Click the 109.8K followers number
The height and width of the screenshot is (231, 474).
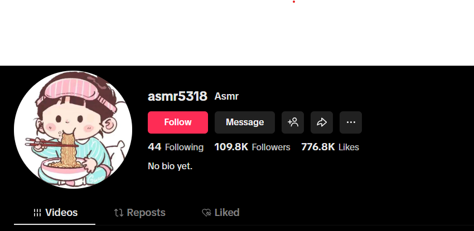[x=231, y=147]
